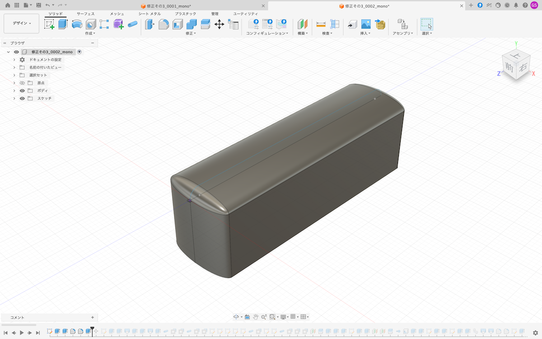542x339 pixels.
Task: Open the 作成 dropdown menu
Action: click(90, 33)
